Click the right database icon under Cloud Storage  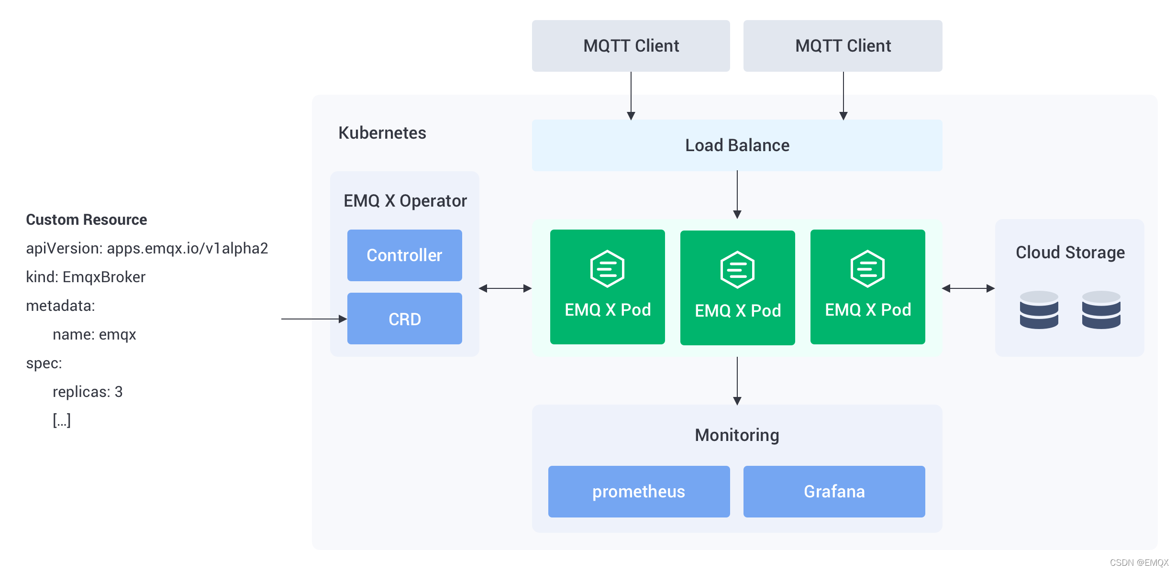(1101, 310)
